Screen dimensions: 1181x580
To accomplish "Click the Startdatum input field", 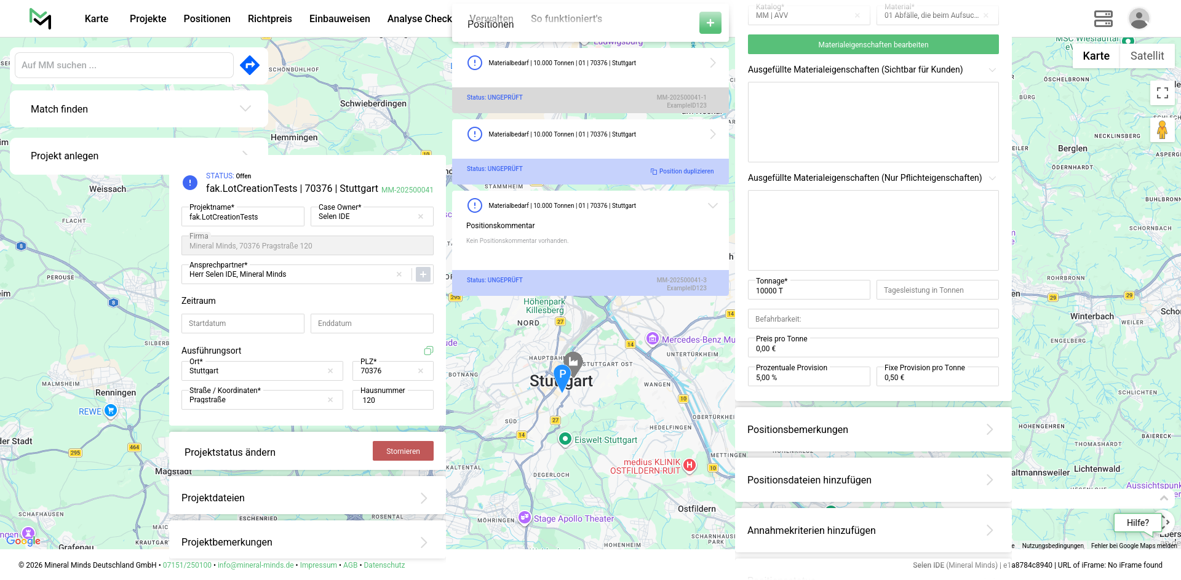I will [x=242, y=324].
